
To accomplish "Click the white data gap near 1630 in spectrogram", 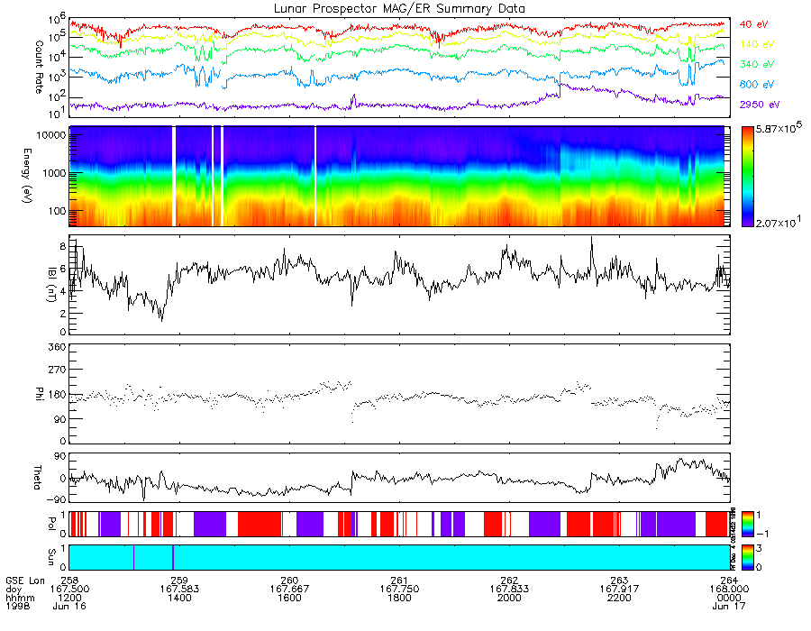I will [x=315, y=176].
